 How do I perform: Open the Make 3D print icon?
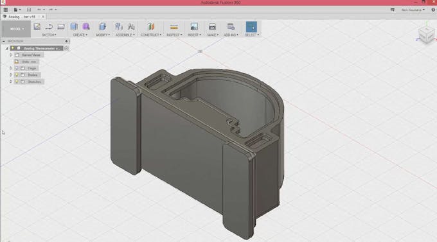pos(212,27)
